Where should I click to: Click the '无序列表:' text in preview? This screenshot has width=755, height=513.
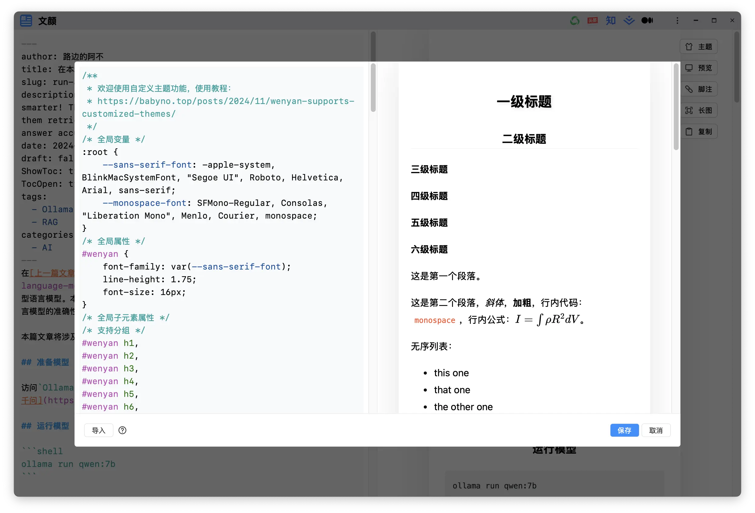pyautogui.click(x=431, y=346)
